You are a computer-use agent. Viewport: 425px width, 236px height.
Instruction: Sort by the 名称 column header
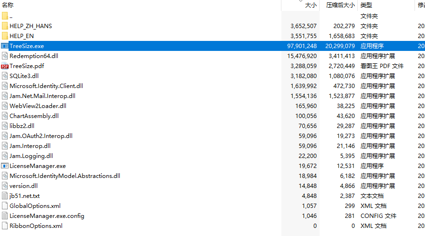click(x=8, y=5)
